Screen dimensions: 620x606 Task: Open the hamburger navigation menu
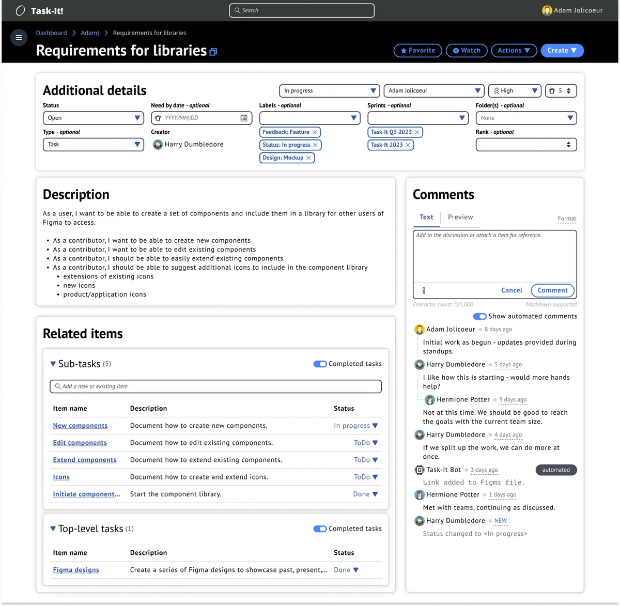pos(19,37)
